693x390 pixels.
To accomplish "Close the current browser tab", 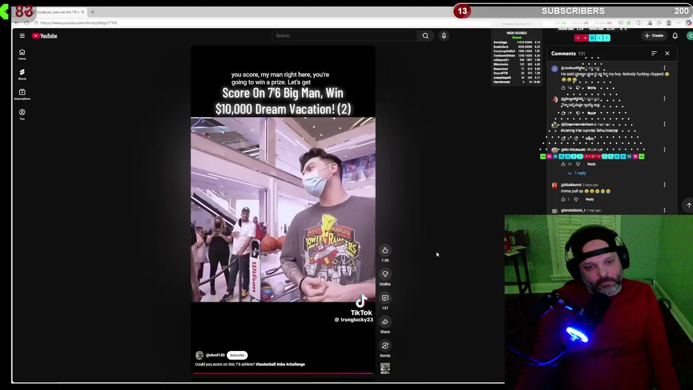I will tap(83, 12).
